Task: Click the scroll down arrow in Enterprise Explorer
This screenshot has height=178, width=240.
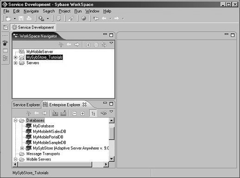Action: (x=112, y=159)
